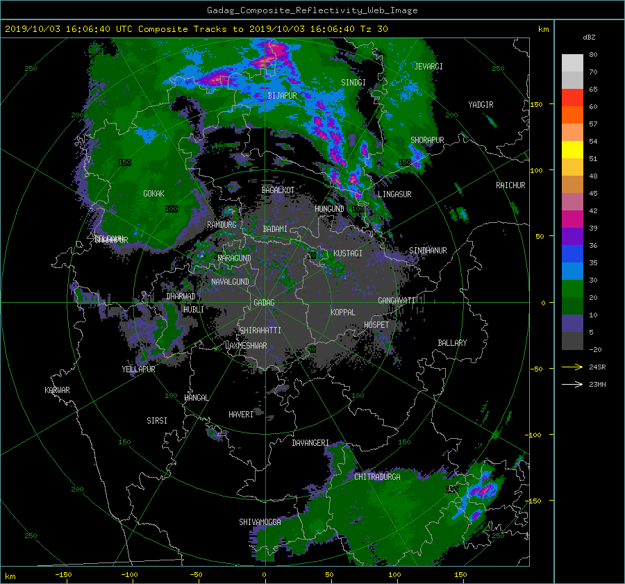Image resolution: width=625 pixels, height=584 pixels.
Task: Click the HANGAL city label
Action: pyautogui.click(x=196, y=398)
